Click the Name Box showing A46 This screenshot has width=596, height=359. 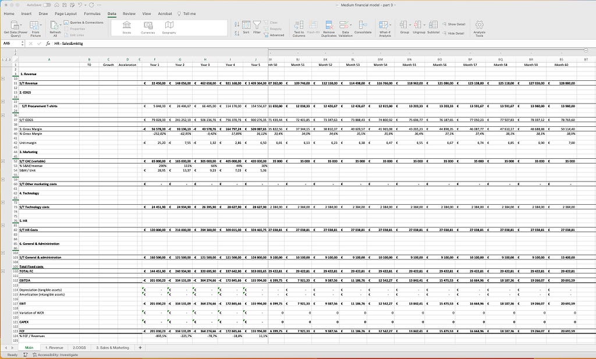pos(12,44)
